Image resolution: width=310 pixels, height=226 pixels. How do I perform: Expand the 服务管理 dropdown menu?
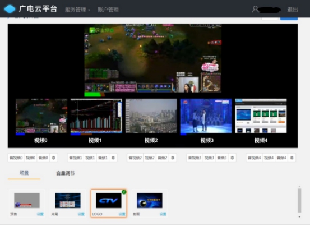click(77, 10)
